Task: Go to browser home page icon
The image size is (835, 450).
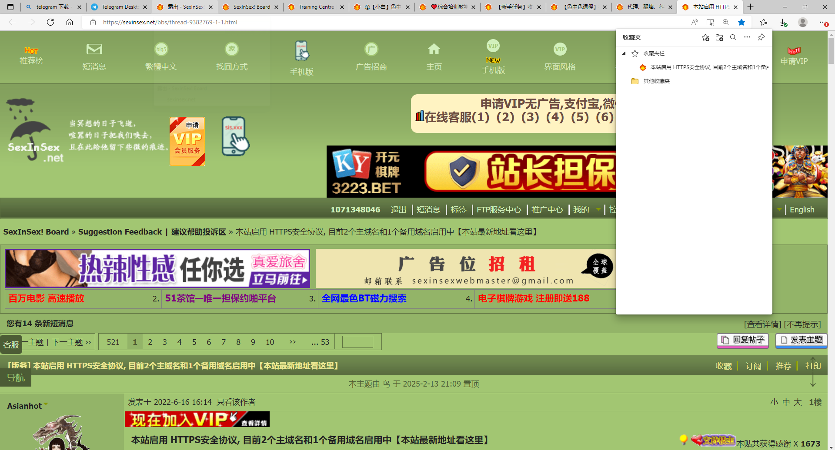Action: coord(70,22)
